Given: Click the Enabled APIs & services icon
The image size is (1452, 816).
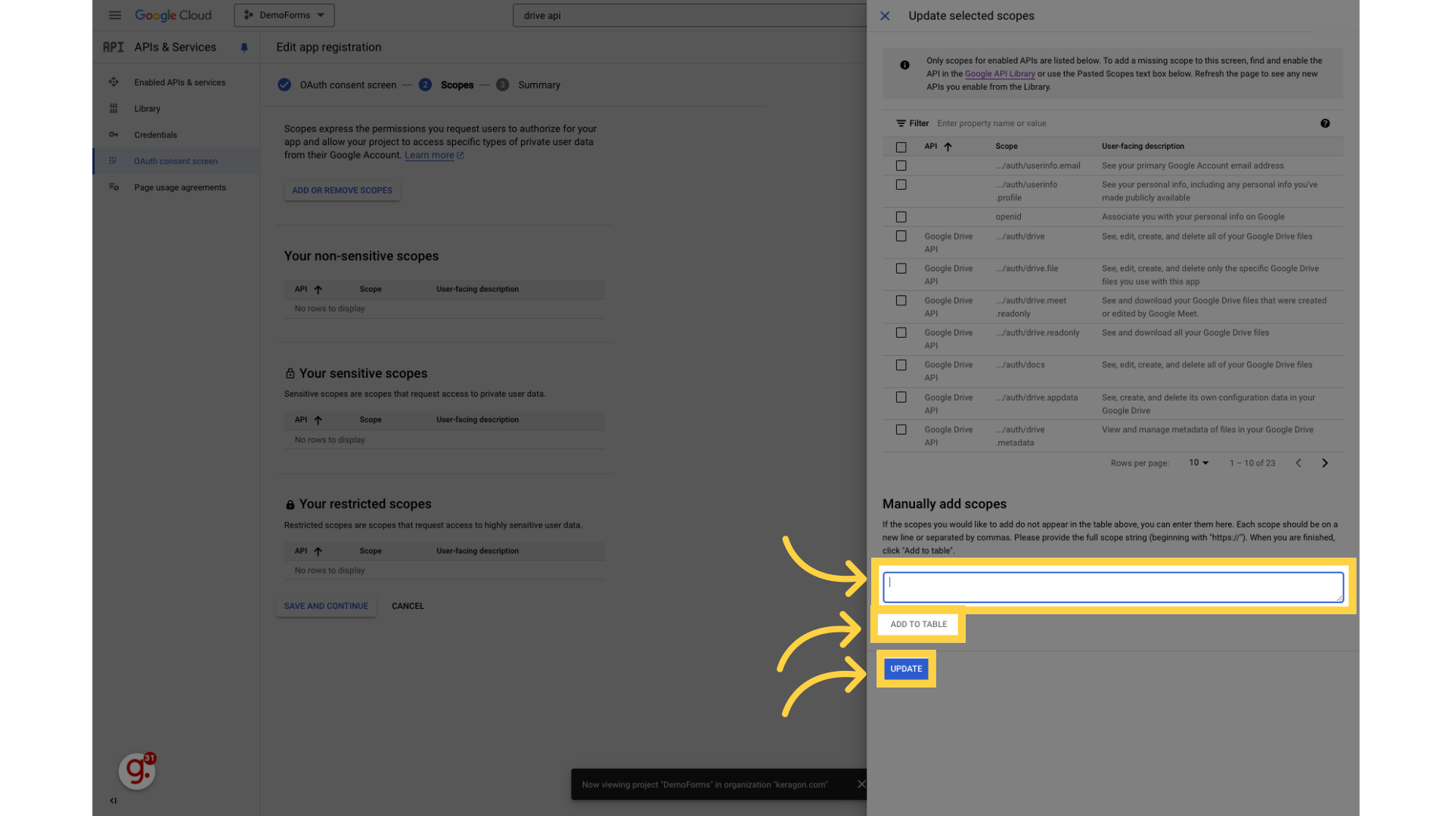Looking at the screenshot, I should [x=113, y=82].
